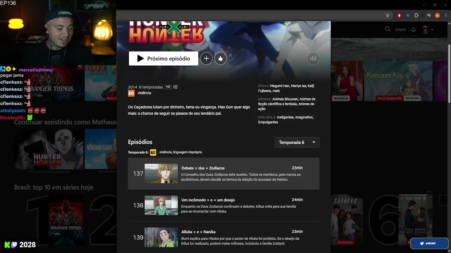
Task: Open genre Animes Shounen
Action: click(285, 99)
